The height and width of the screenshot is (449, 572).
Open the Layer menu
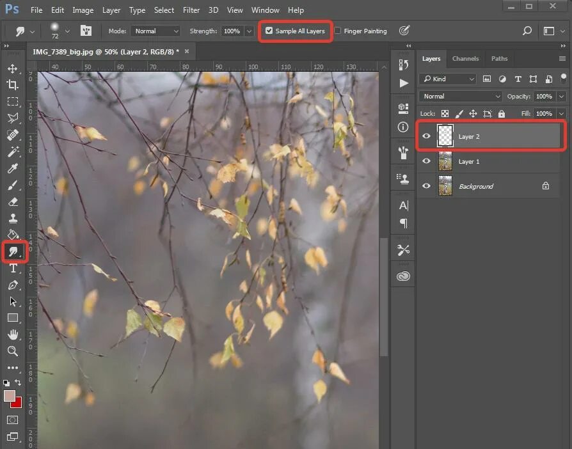(111, 10)
